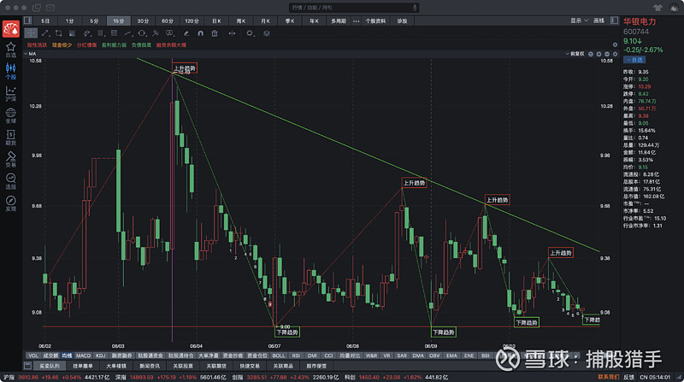Select the pencil edit tool
The image size is (684, 382).
[x=186, y=33]
